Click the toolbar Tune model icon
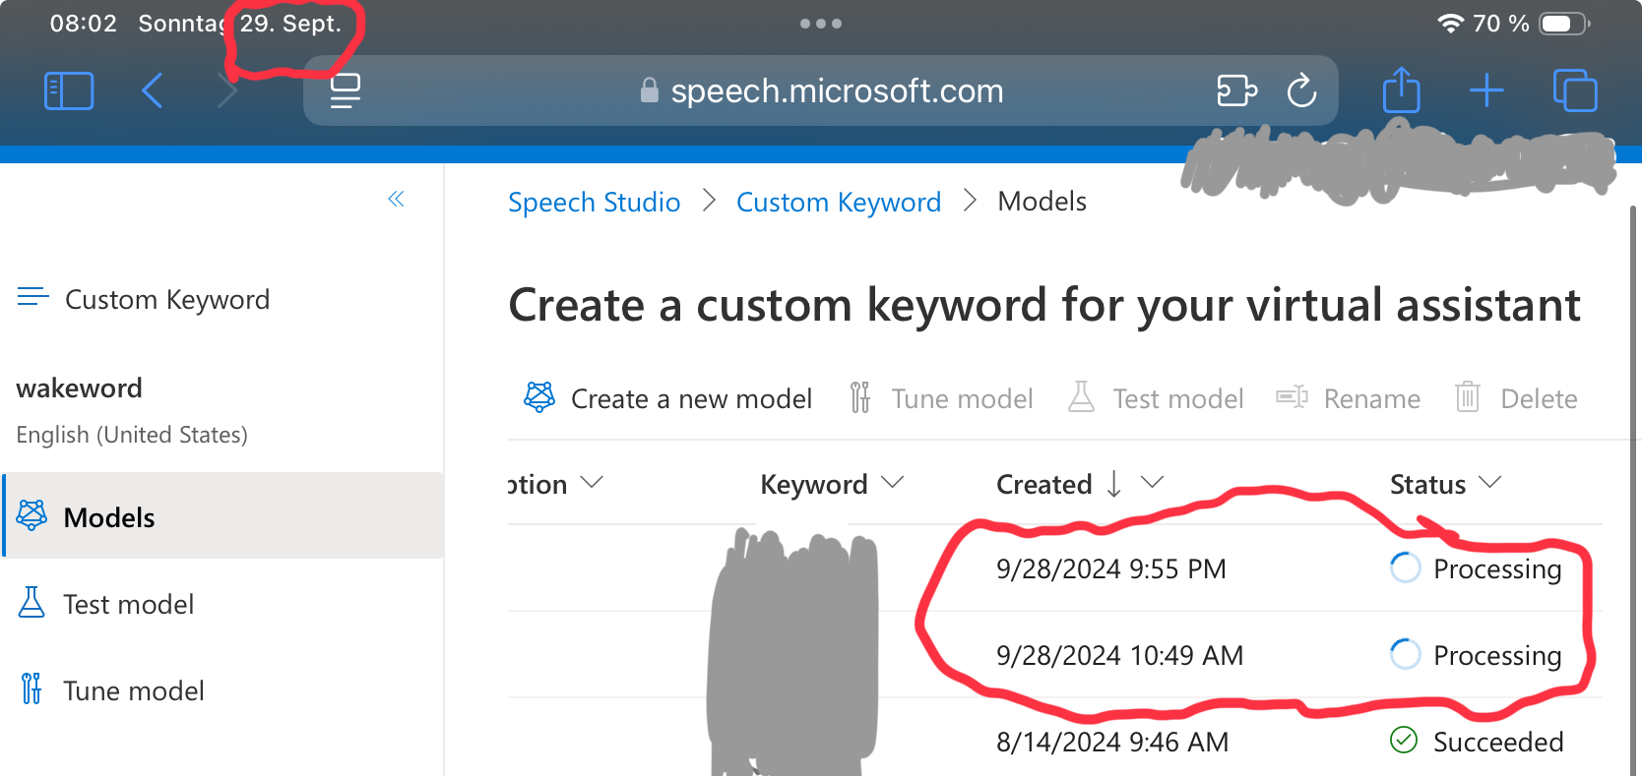Viewport: 1642px width, 776px height. click(x=860, y=397)
